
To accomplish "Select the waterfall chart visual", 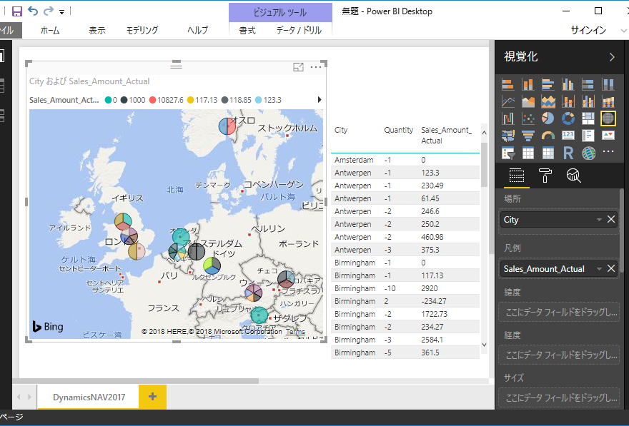I will coord(508,118).
